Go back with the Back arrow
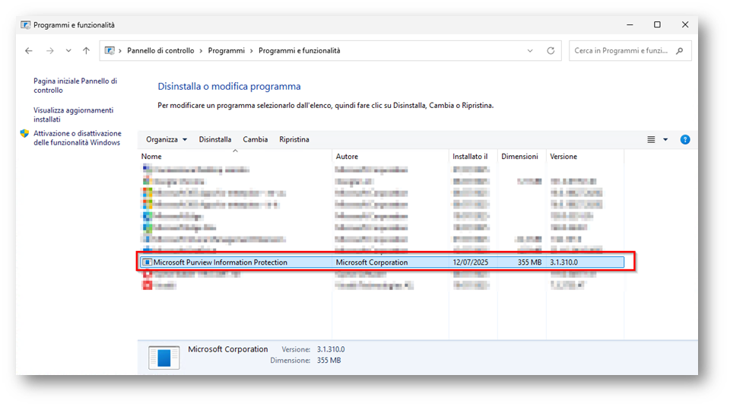Screen dimensions: 730x407 (29, 51)
